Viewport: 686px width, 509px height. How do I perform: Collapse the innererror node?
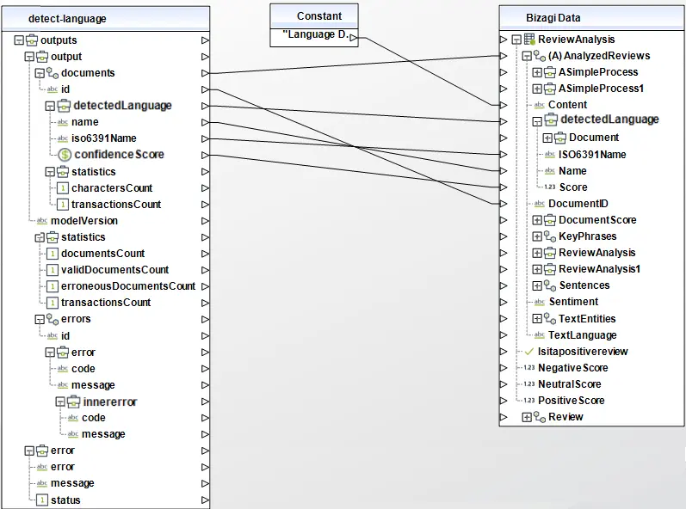coord(60,402)
